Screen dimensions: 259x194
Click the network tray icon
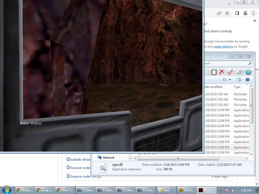(221, 190)
